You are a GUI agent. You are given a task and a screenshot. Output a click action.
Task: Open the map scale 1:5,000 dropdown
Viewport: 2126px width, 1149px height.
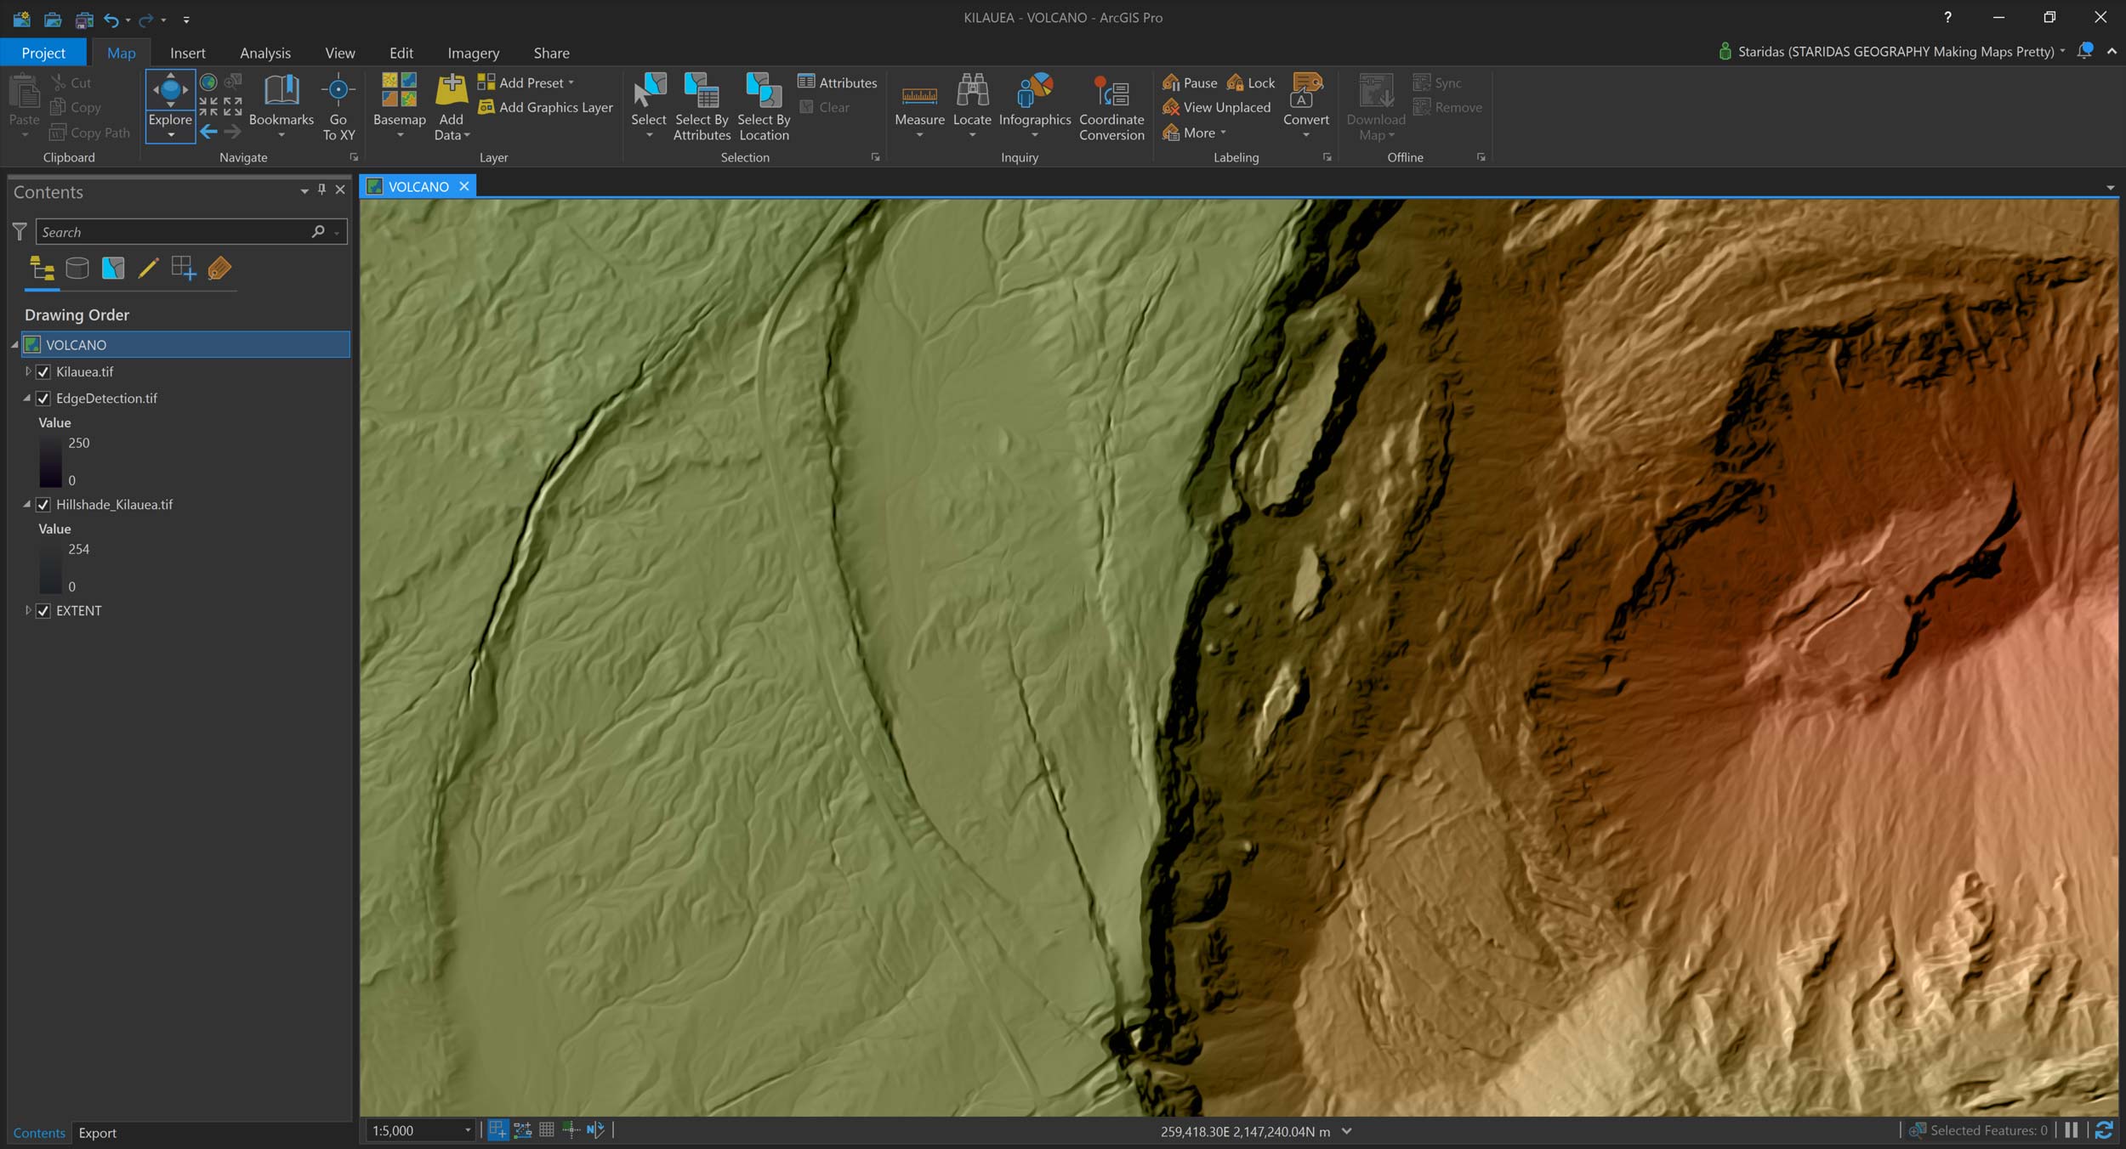click(467, 1130)
